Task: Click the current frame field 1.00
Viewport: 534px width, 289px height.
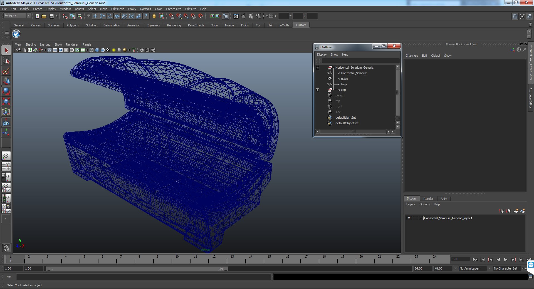Action: tap(460, 259)
